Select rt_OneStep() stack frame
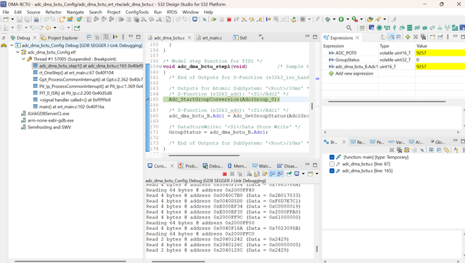The width and height of the screenshot is (465, 263). [x=76, y=72]
